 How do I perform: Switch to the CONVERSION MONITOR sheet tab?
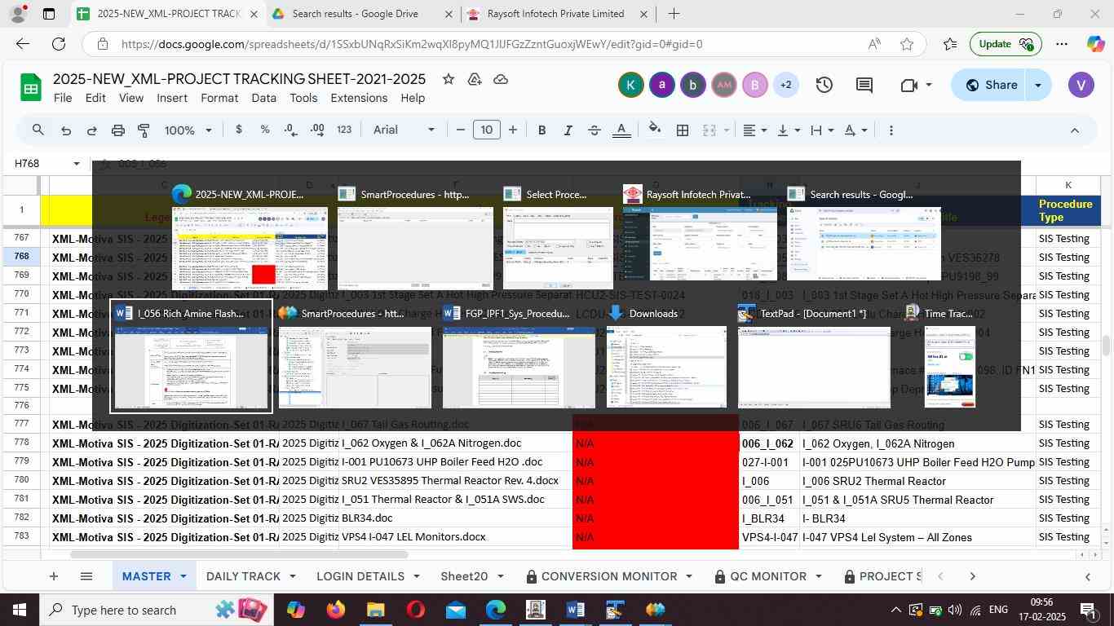609,576
